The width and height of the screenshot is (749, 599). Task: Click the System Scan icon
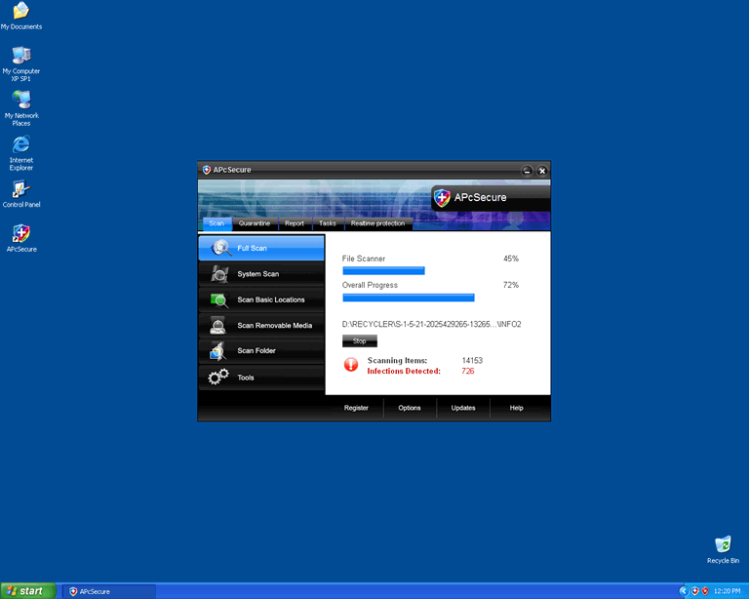pos(221,274)
